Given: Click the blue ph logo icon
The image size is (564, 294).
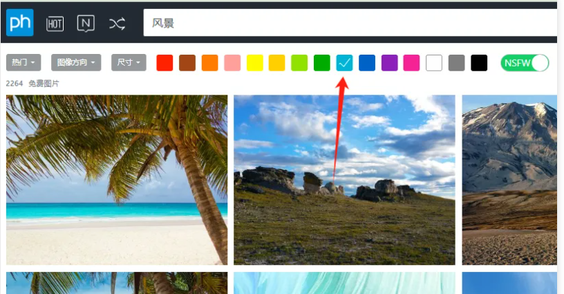Looking at the screenshot, I should click(20, 23).
